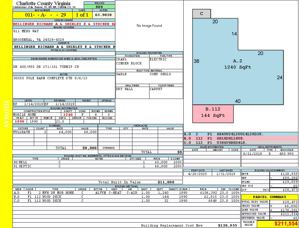Select the 90 WELL built-in row
Image resolution: width=299 pixels, height=228 pixels.
pyautogui.click(x=97, y=162)
